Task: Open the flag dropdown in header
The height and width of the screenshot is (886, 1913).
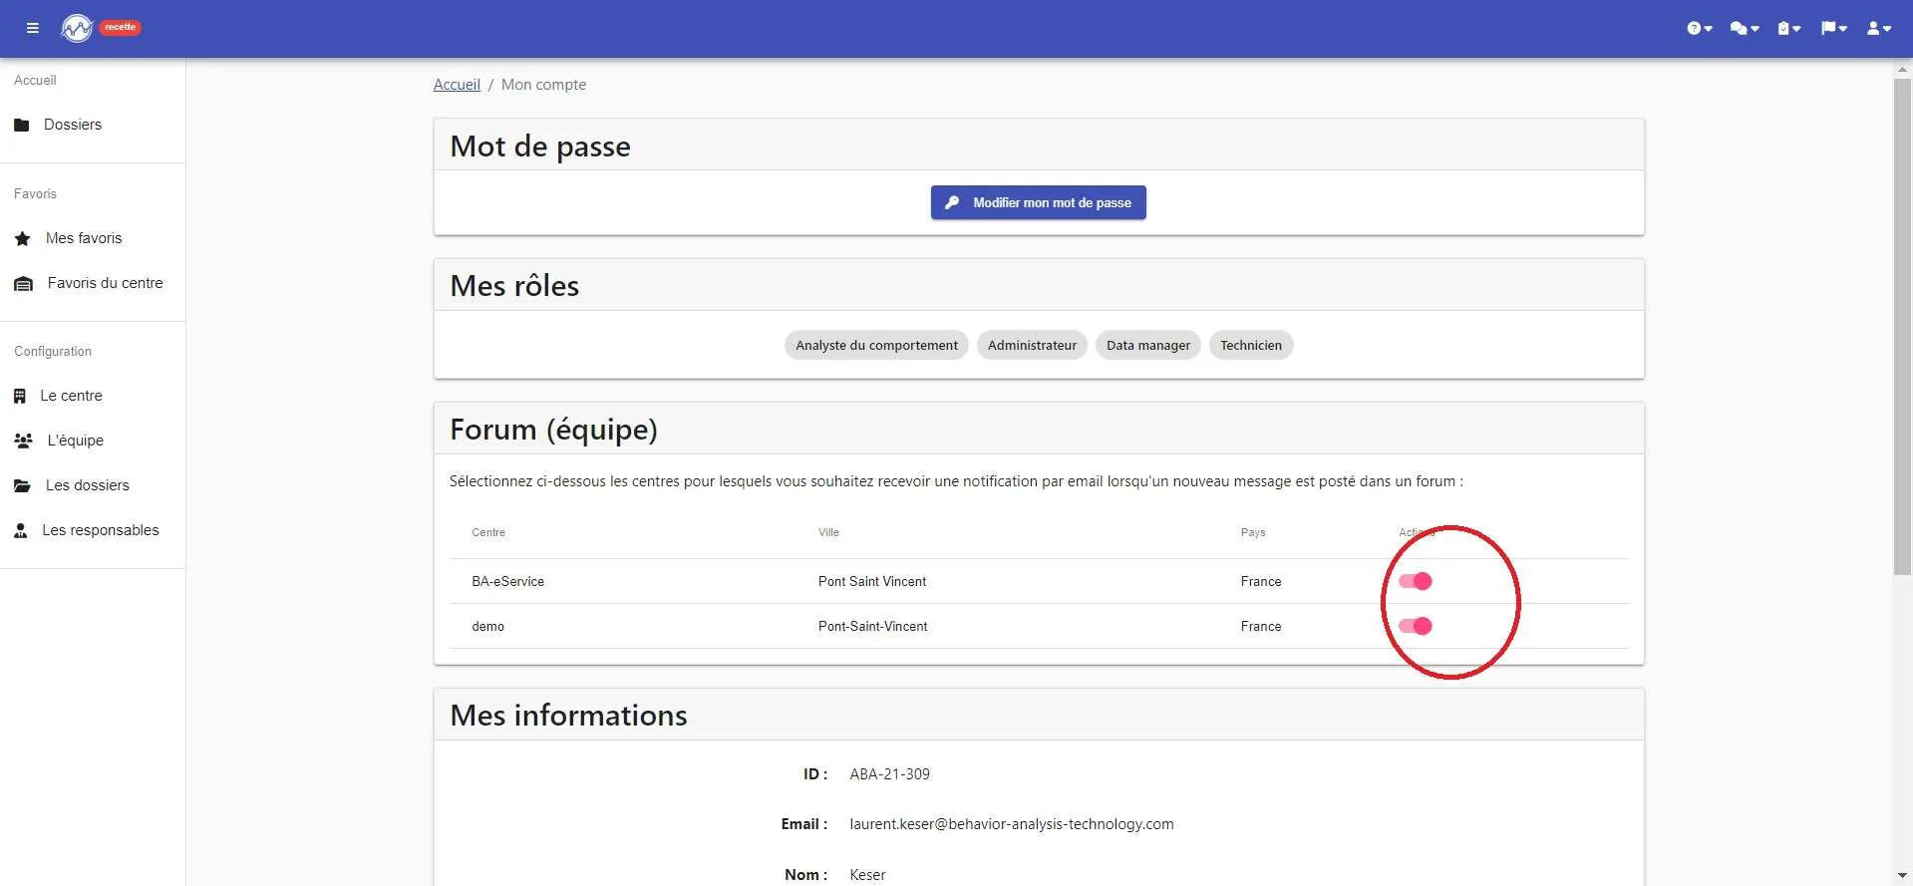Action: pos(1834,28)
